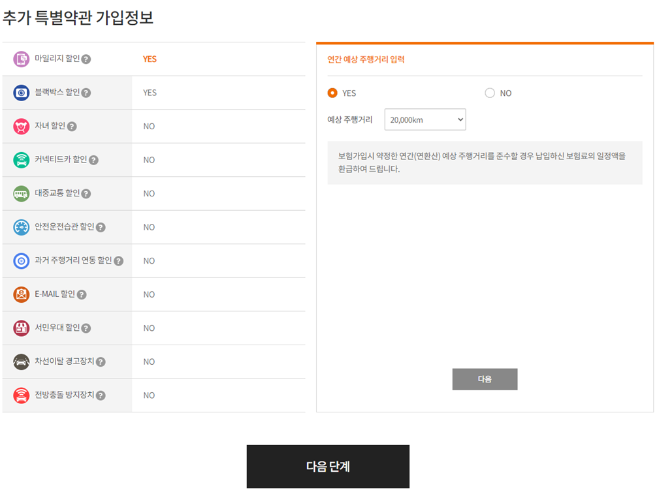Select the 전방충돌 방지장치 row label

[65, 395]
